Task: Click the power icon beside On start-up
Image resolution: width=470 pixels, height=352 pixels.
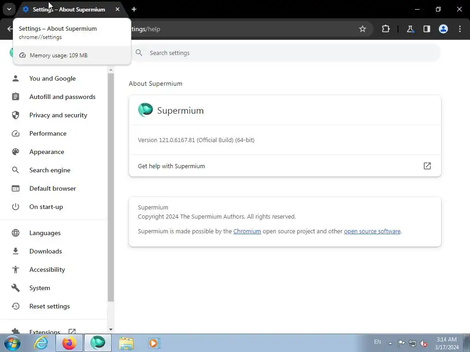Action: [16, 207]
